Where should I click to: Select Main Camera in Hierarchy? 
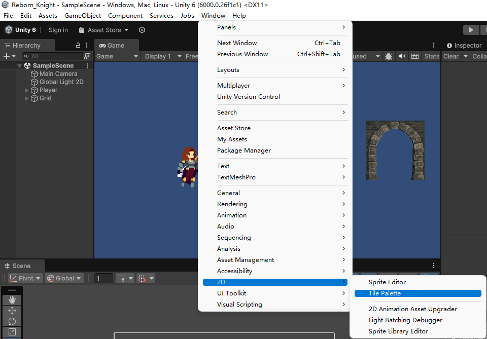pyautogui.click(x=58, y=74)
